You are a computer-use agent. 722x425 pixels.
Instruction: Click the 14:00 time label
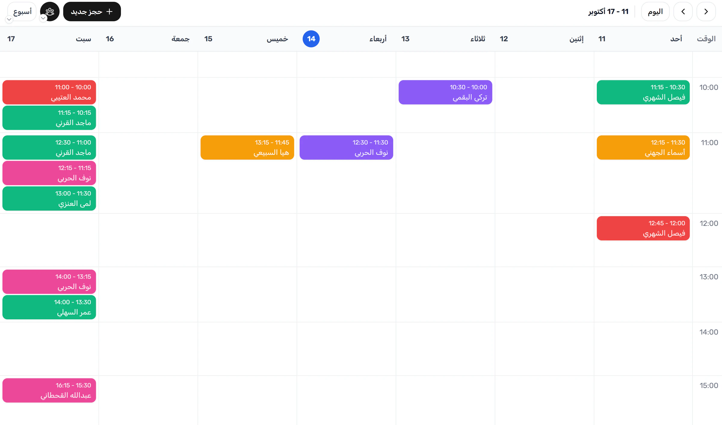(x=709, y=332)
